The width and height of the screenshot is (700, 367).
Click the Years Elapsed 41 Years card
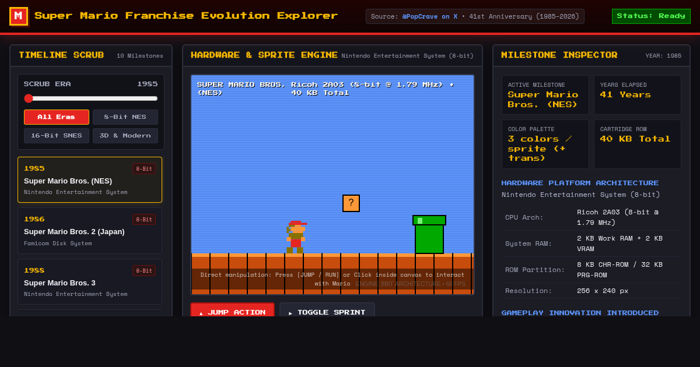[x=638, y=95]
